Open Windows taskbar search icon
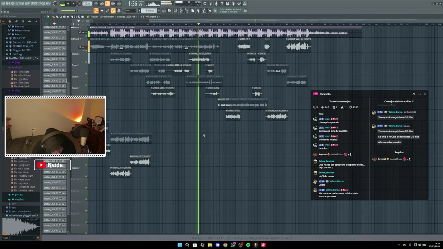The height and width of the screenshot is (249, 443). [x=187, y=245]
